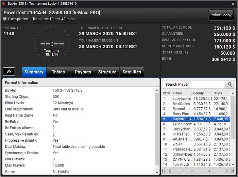
Task: Select player row sorryiasked
Action: (196, 99)
